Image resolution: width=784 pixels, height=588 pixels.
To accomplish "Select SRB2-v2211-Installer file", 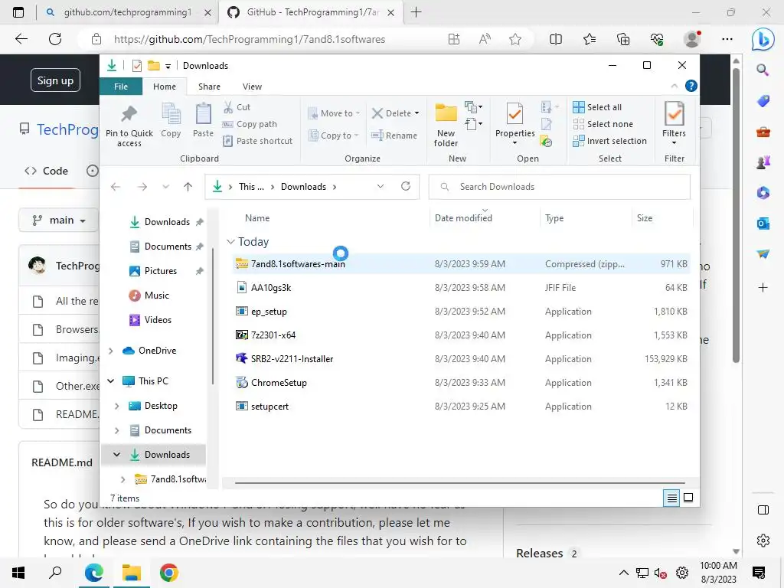I will pyautogui.click(x=461, y=359).
